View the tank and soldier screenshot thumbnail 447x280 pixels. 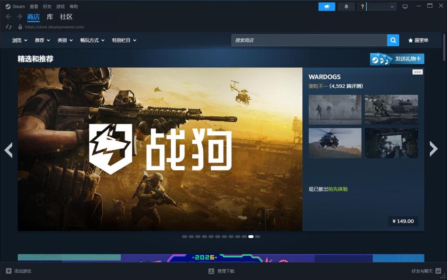(x=391, y=110)
